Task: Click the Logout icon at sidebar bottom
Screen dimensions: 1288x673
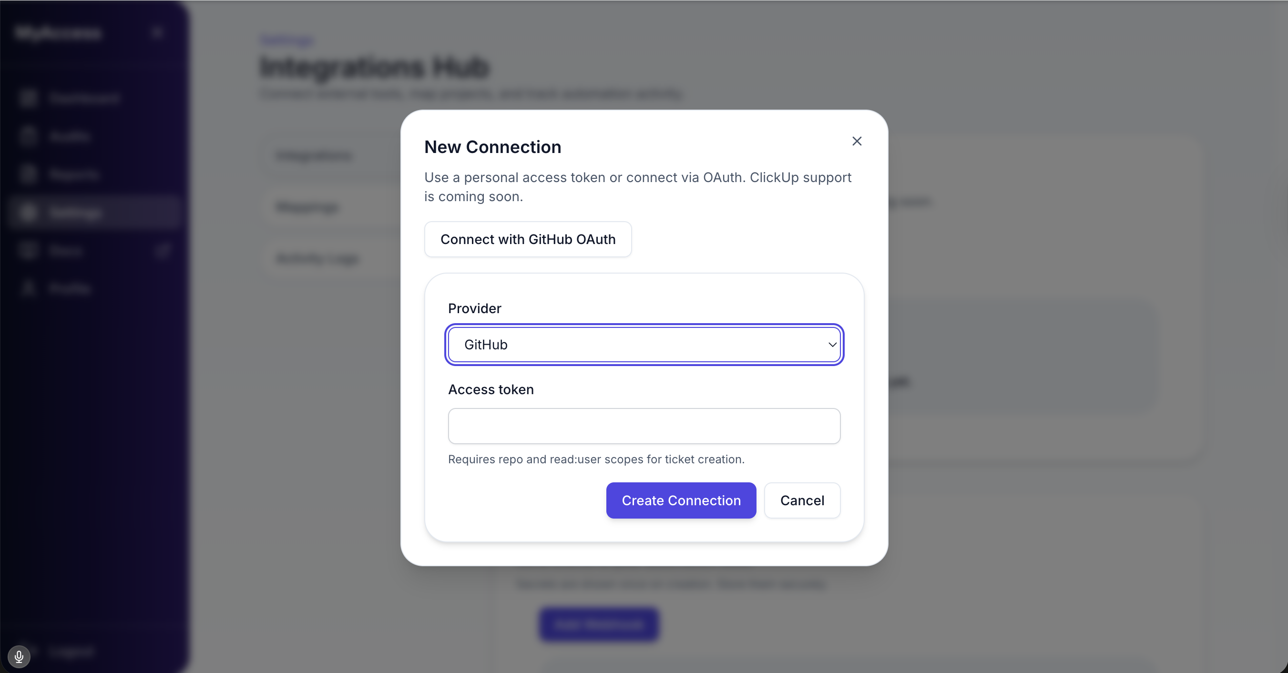Action: pos(29,652)
